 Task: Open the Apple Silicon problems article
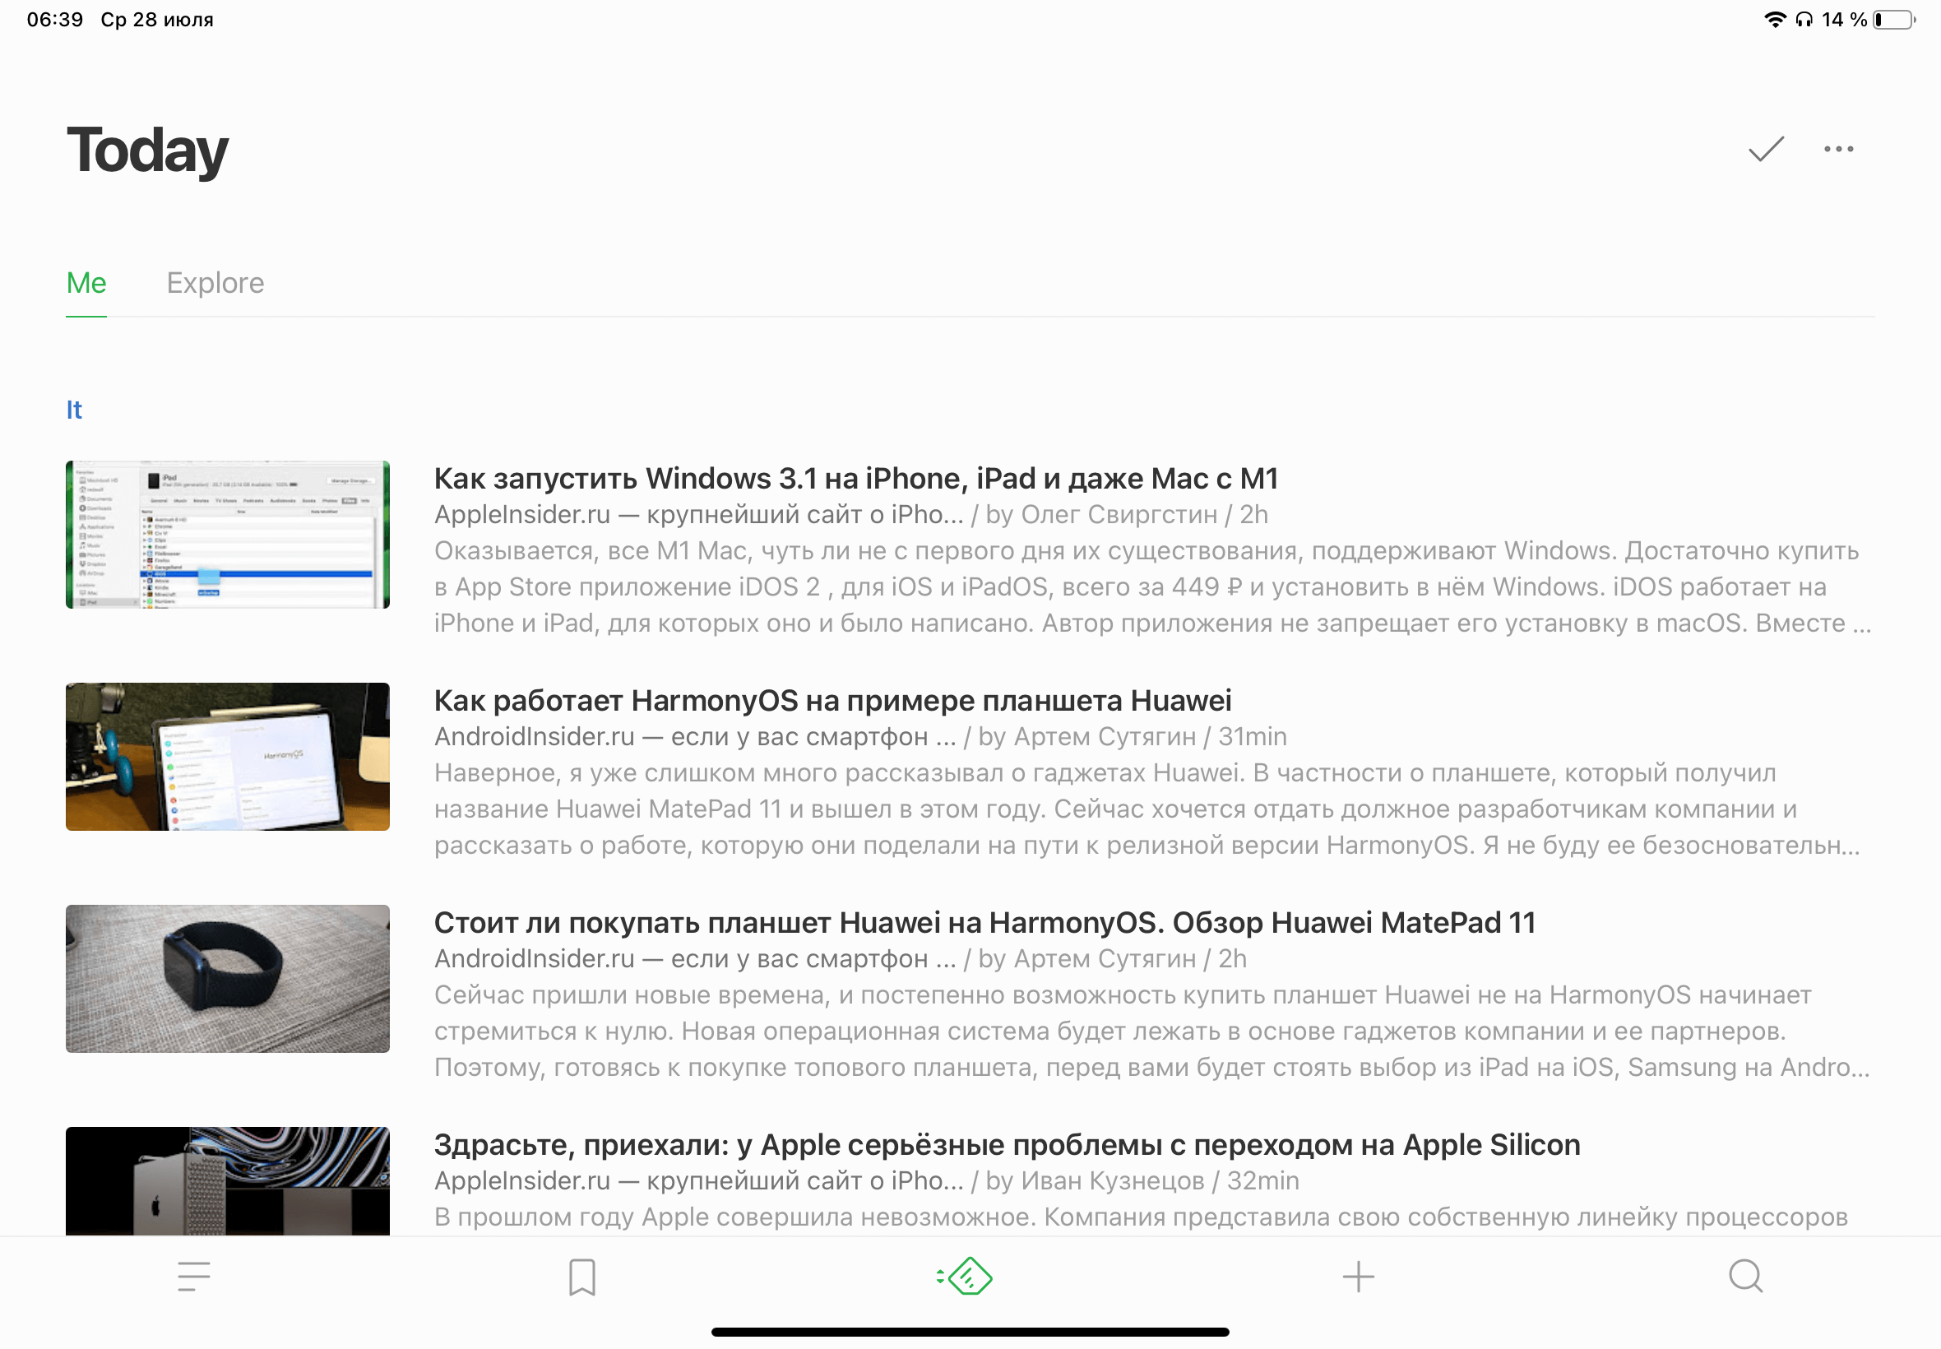(x=1007, y=1144)
